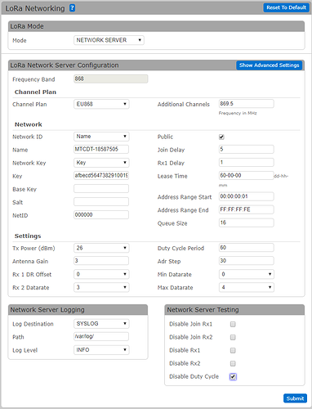Screen dimensions: 312x409
Task: Uncheck the Disable Duty Cycle checkbox
Action: (233, 377)
